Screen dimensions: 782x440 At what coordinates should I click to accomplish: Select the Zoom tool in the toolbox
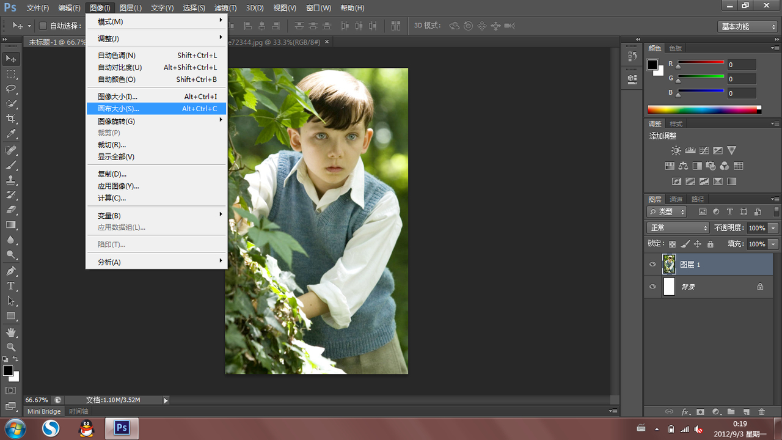[11, 347]
